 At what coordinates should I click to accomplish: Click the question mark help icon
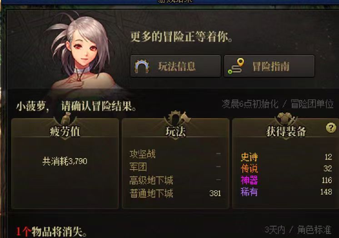tap(331, 128)
